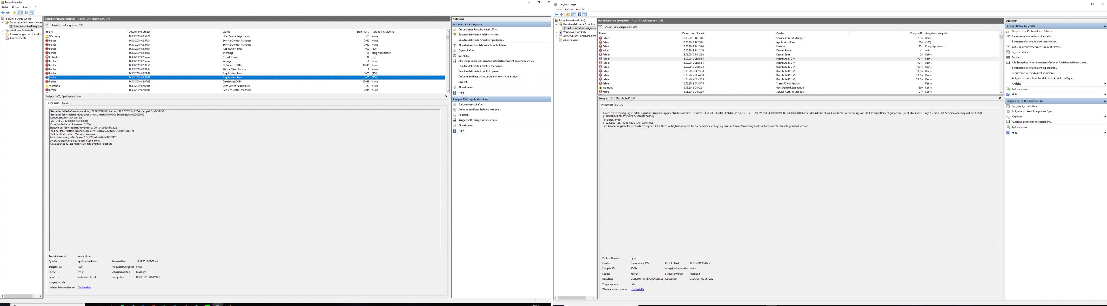Image resolution: width=1107 pixels, height=306 pixels.
Task: Click the Ereigniseigenschaften icon in right window actions
Action: [1008, 106]
